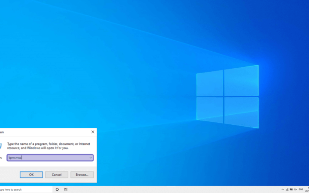Open the network status tray icon
The image size is (309, 193).
click(287, 190)
